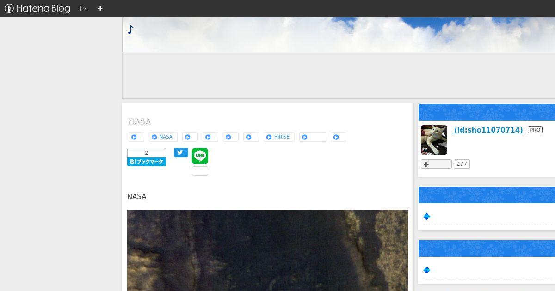Open profile link id:sho11070714
The width and height of the screenshot is (555, 291).
point(487,130)
